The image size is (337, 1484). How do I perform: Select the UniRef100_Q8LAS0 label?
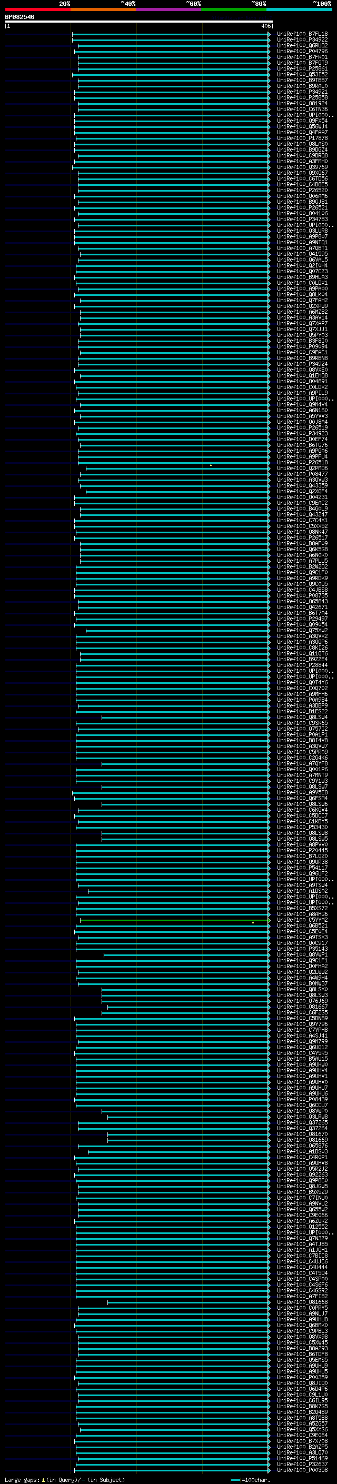tap(302, 144)
